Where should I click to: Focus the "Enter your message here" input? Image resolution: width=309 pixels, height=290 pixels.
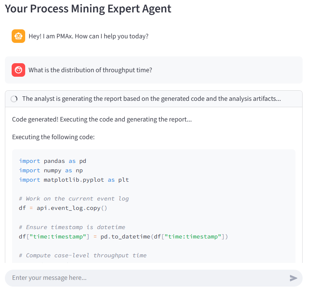(147, 278)
